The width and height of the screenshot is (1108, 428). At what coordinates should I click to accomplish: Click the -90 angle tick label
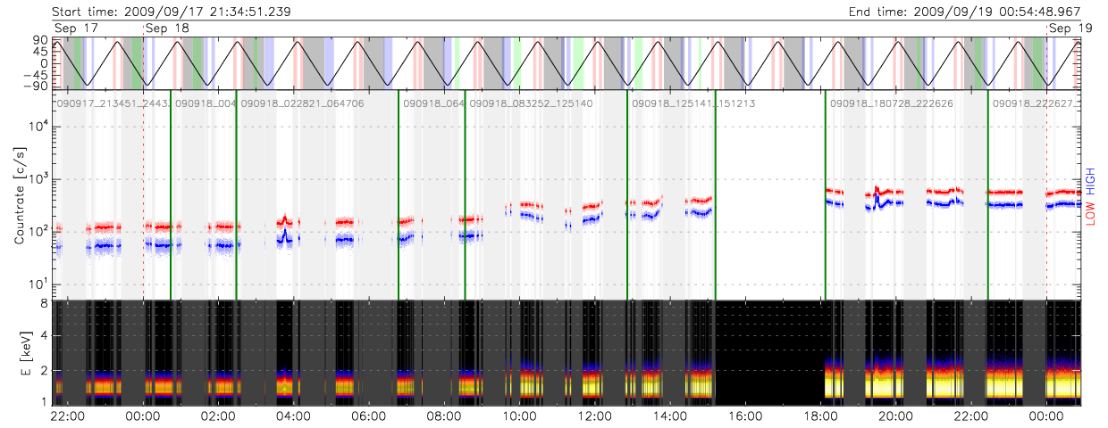point(38,86)
